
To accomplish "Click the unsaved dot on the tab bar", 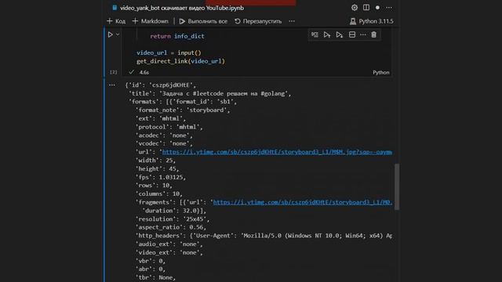I will [377, 8].
